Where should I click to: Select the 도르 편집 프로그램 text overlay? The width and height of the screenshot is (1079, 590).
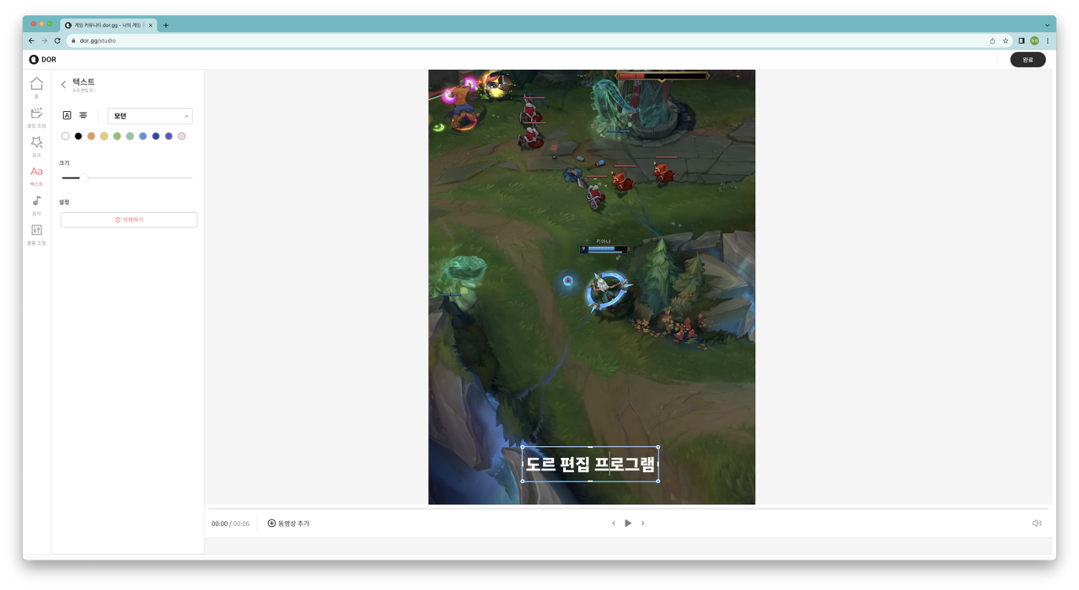590,465
